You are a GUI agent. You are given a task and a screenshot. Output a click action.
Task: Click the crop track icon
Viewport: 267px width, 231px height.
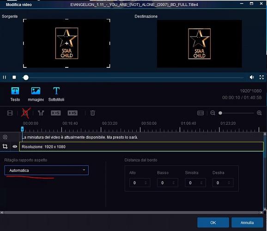click(x=5, y=146)
